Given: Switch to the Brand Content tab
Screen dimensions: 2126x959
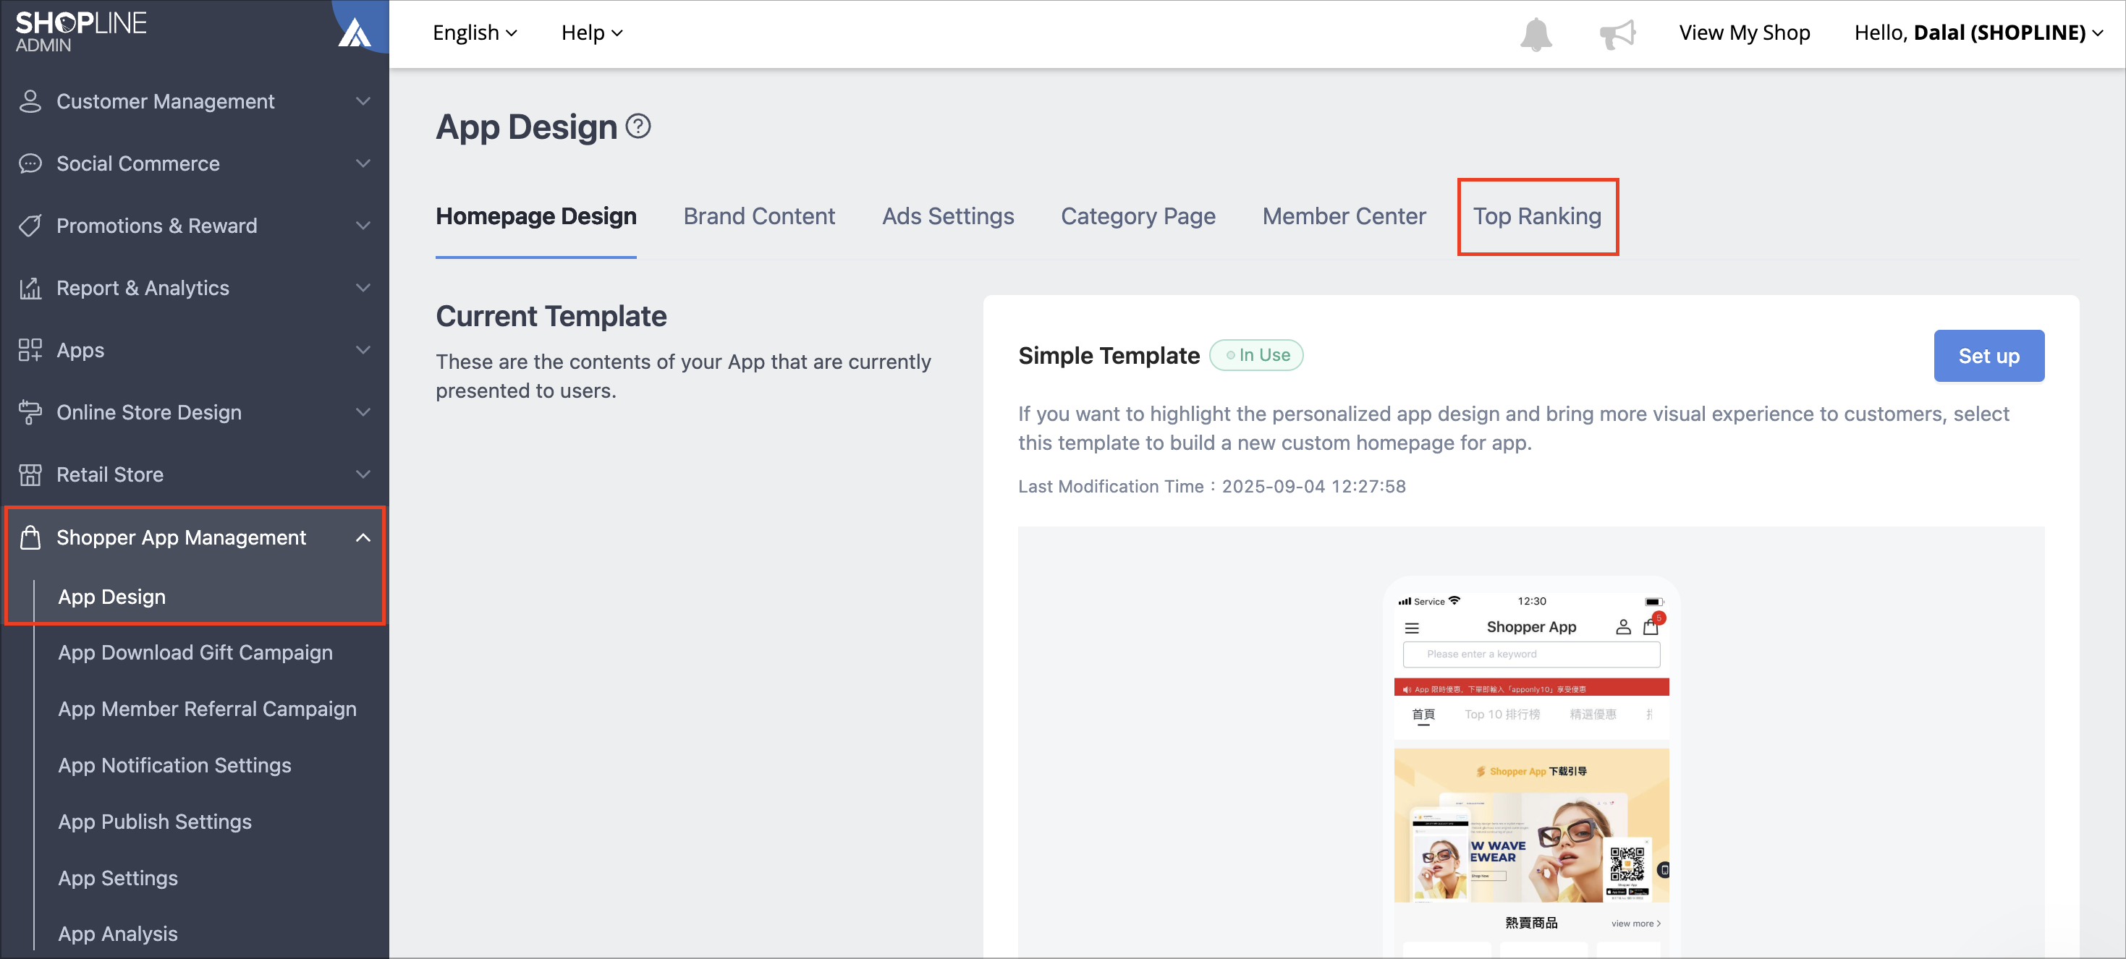Looking at the screenshot, I should (758, 216).
